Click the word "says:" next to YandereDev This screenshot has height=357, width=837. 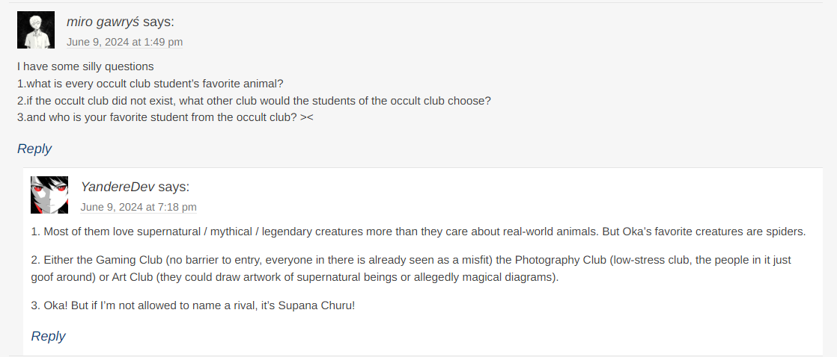click(174, 187)
